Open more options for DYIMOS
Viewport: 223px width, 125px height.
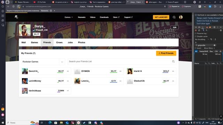[121, 71]
